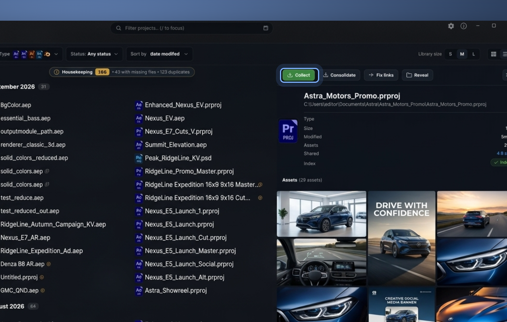Select renderer_classic_3d.aep in the list
Image resolution: width=507 pixels, height=322 pixels.
tap(33, 145)
